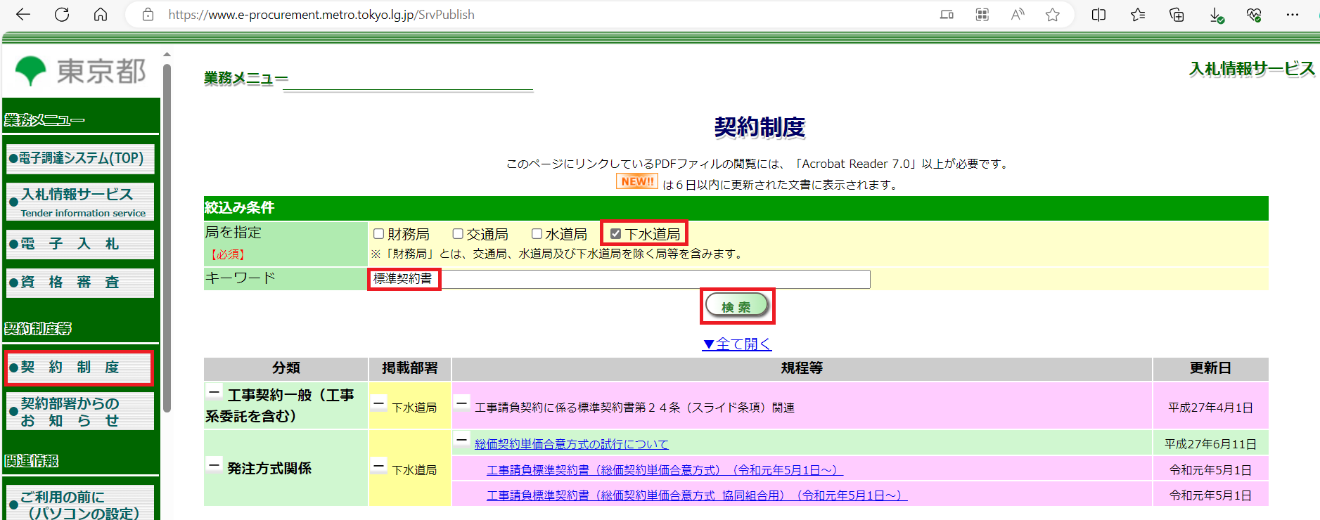Reload the page with refresh icon
The width and height of the screenshot is (1320, 520).
62,15
